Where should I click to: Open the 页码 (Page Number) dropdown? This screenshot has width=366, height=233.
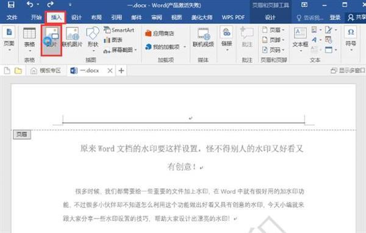coord(273,50)
